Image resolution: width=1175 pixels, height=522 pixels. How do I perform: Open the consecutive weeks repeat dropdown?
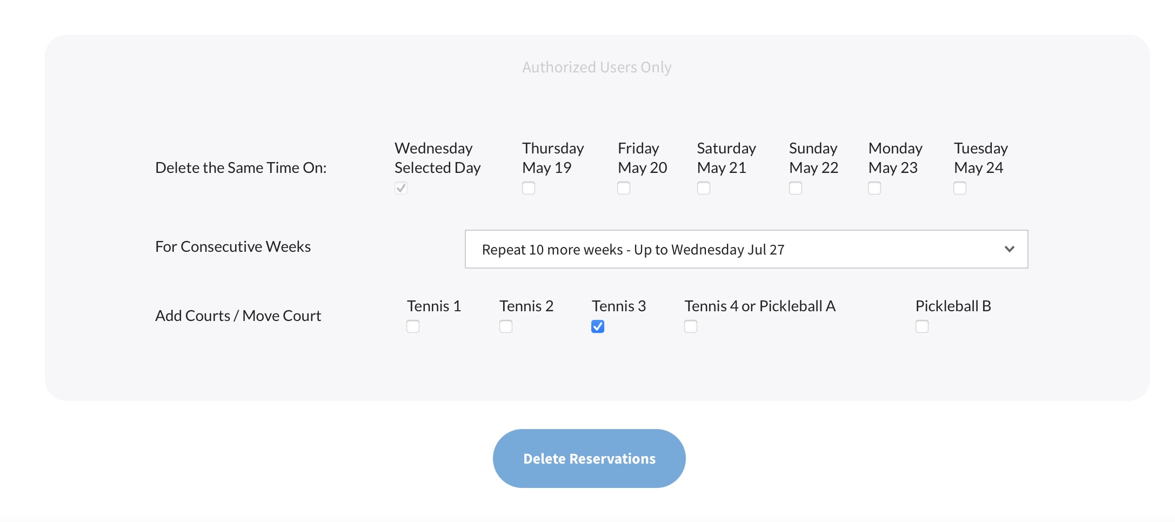[x=746, y=249]
